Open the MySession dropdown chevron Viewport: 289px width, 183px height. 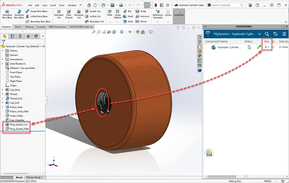pyautogui.click(x=259, y=34)
